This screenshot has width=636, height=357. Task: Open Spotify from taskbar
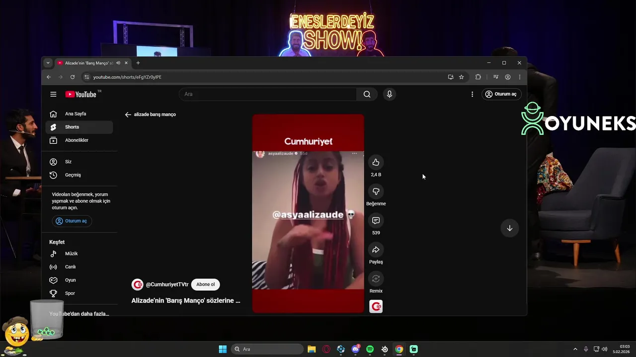click(370, 349)
